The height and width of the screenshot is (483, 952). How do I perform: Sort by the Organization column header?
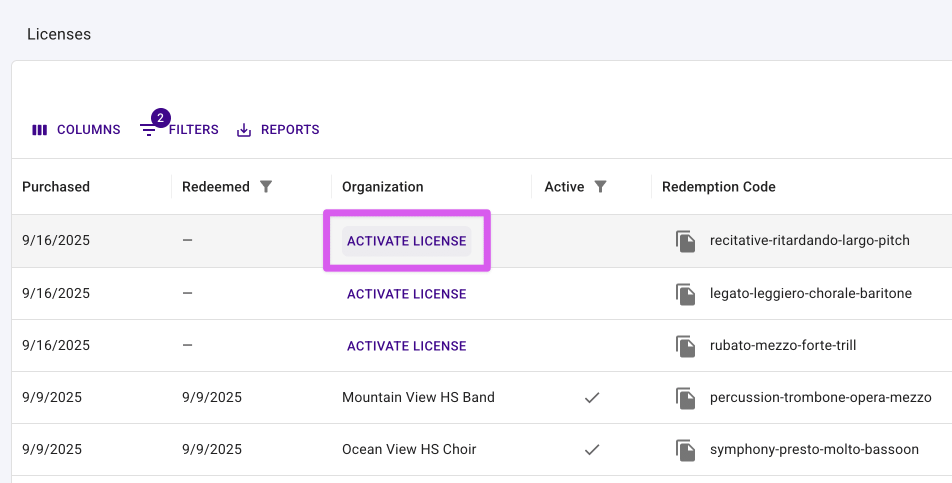[x=382, y=186]
